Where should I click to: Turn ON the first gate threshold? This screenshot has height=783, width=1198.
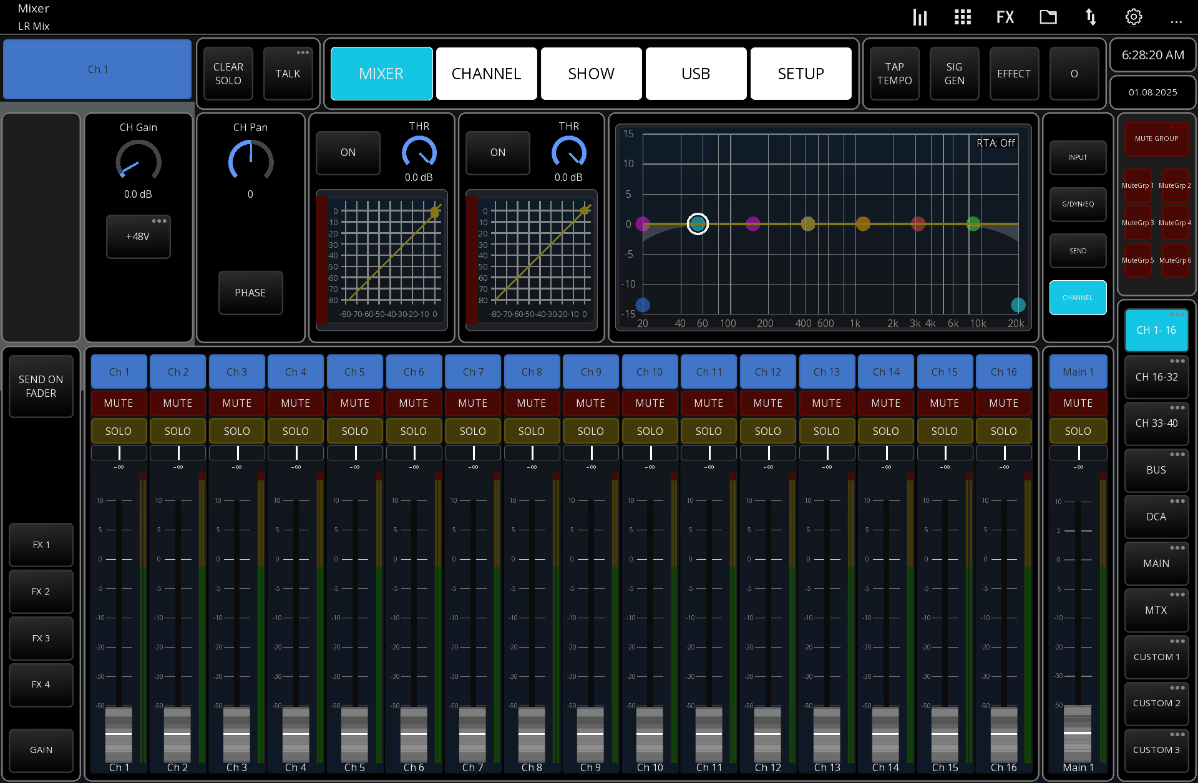(x=348, y=152)
